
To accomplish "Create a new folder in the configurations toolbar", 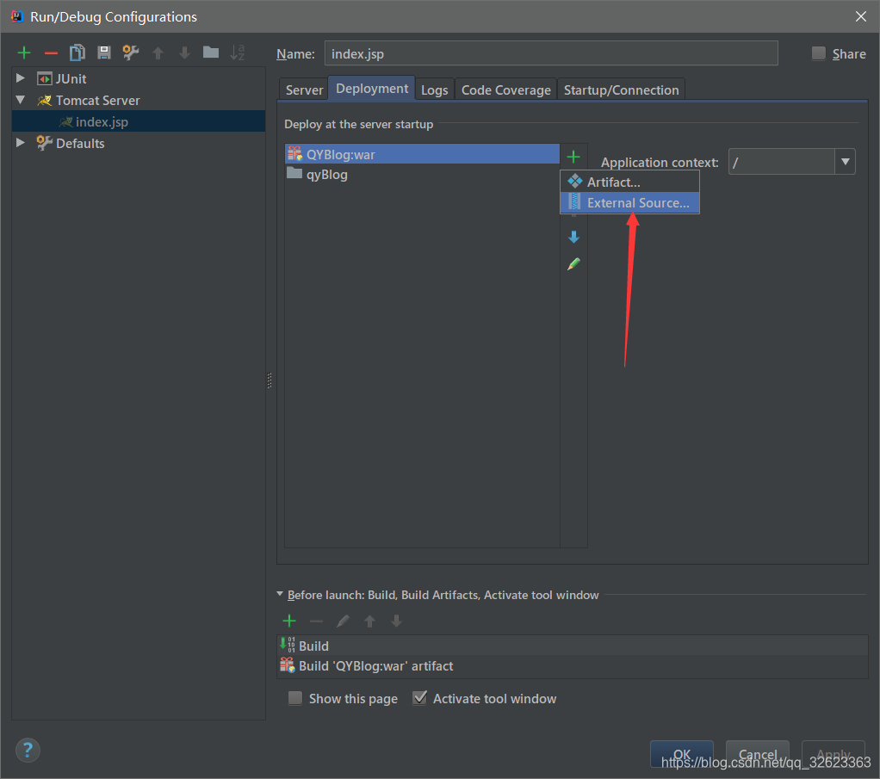I will click(x=211, y=53).
